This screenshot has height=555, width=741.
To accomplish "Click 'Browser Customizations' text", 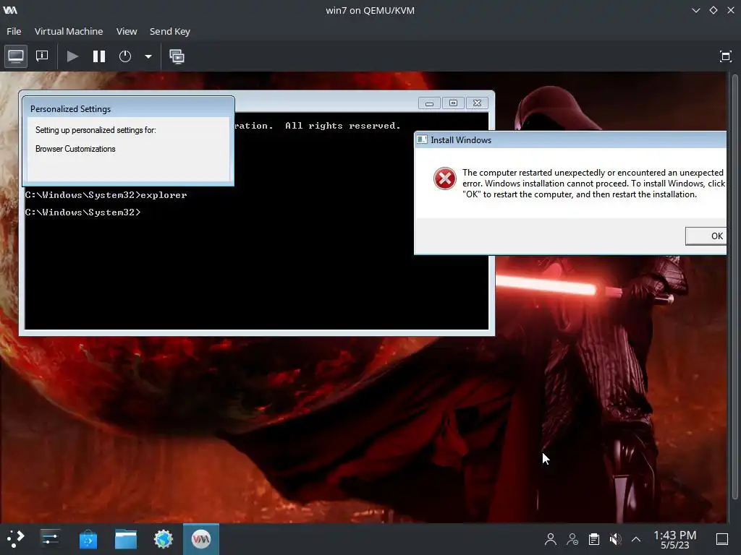I will (x=75, y=149).
